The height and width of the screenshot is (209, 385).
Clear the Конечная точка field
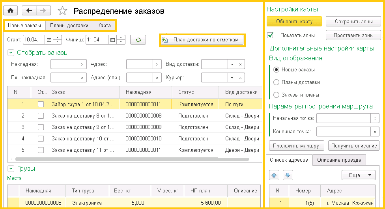[375, 132]
